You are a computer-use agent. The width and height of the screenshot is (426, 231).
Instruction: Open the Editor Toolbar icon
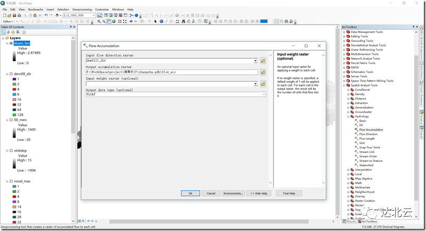point(100,15)
